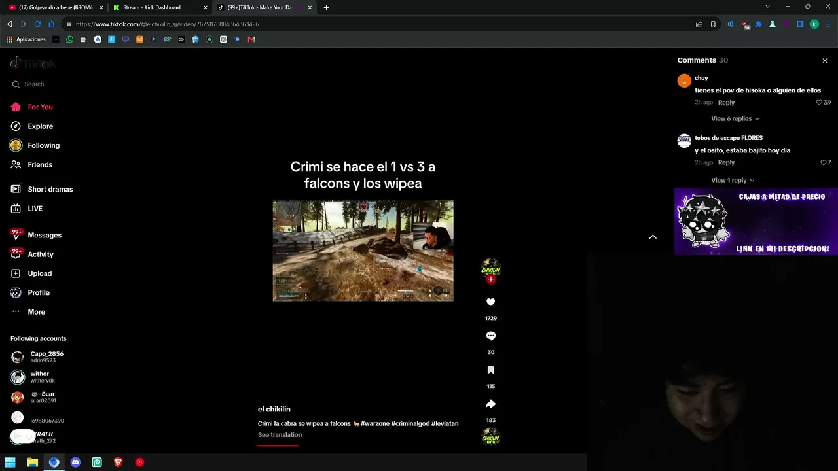Close the Comments panel
The height and width of the screenshot is (471, 838).
825,60
